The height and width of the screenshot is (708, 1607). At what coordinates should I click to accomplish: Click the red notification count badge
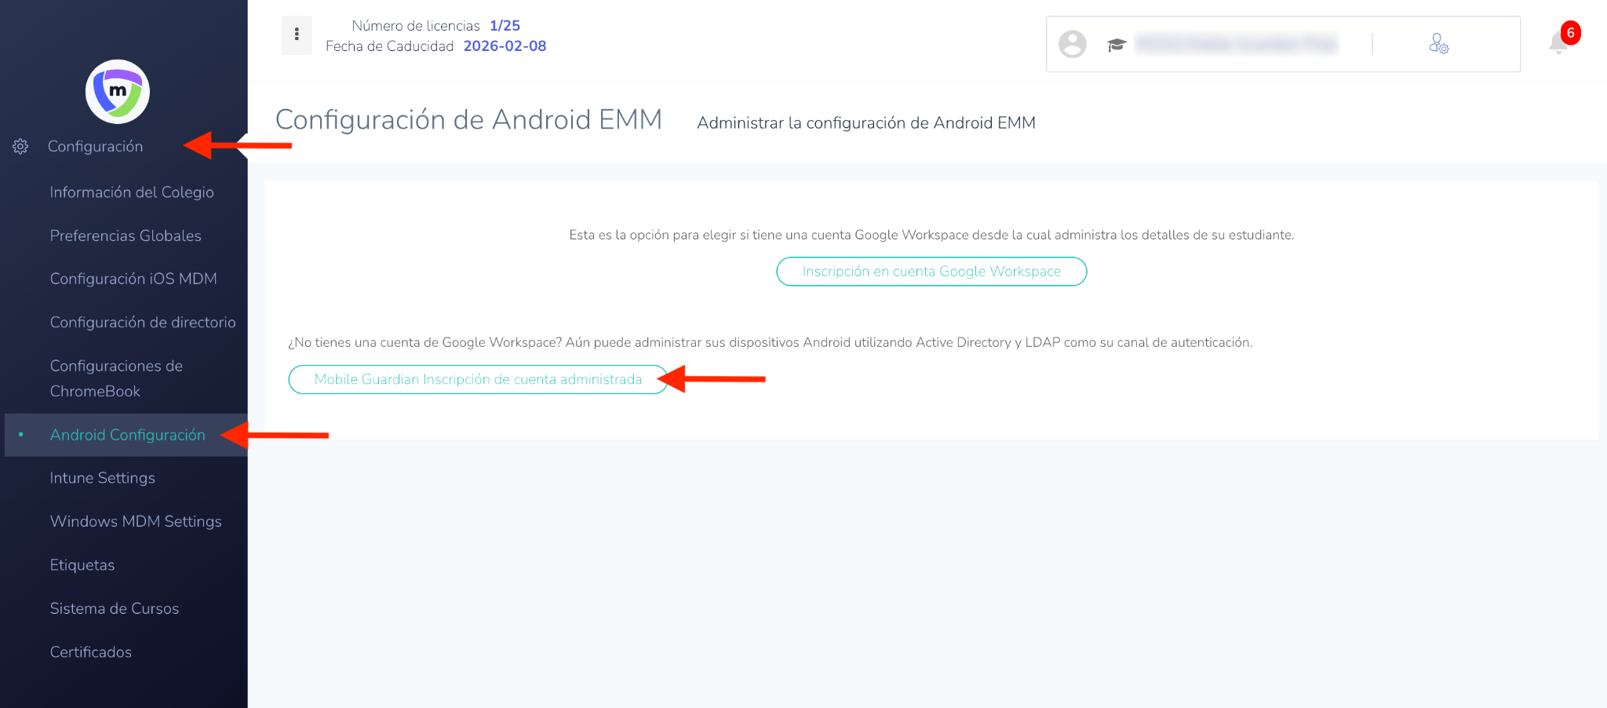pyautogui.click(x=1571, y=33)
